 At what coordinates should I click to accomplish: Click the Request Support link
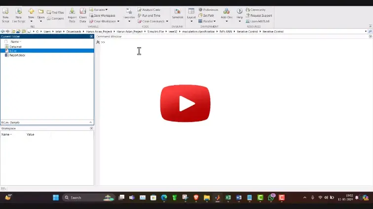click(261, 15)
